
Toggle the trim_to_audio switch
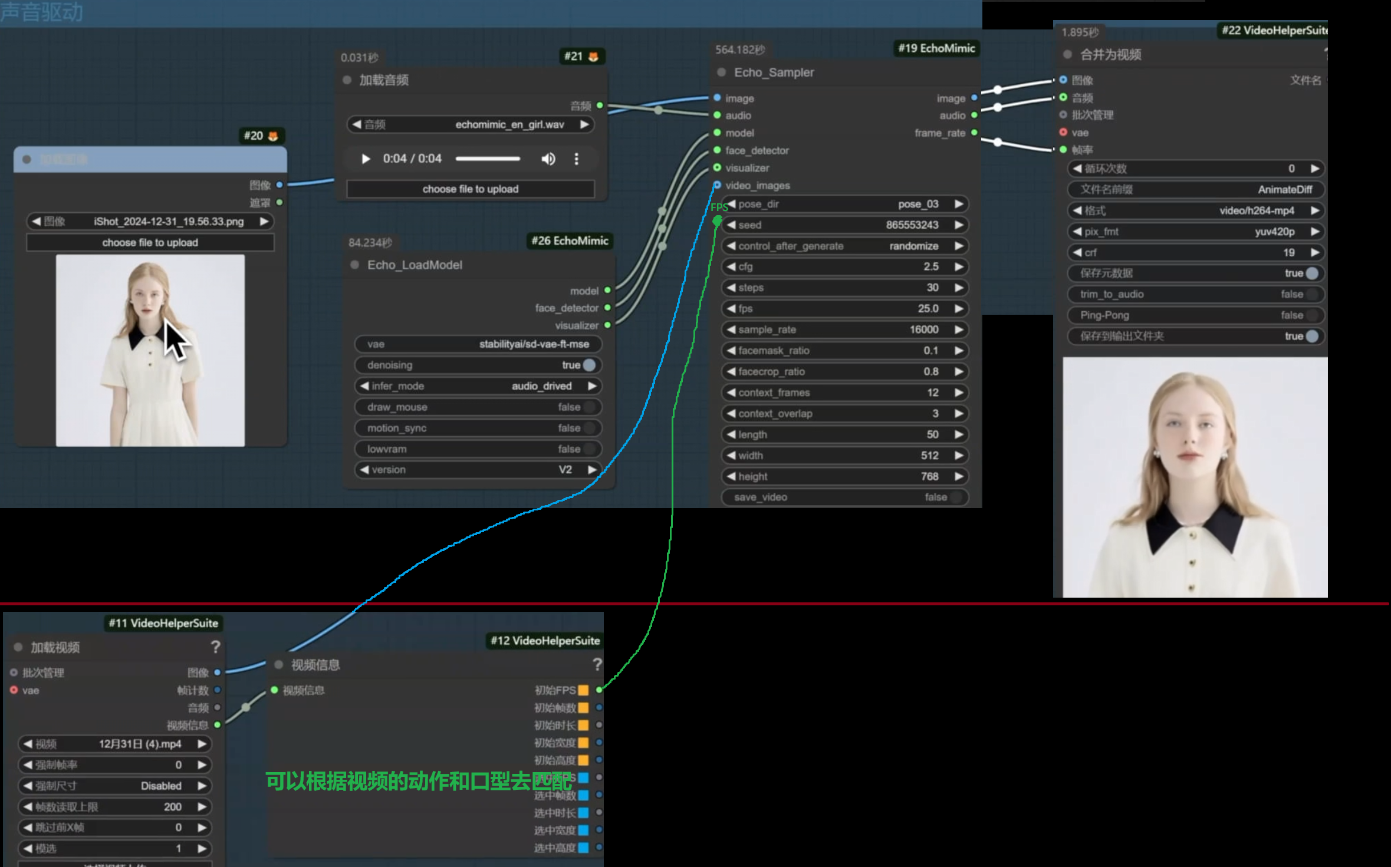click(x=1311, y=294)
